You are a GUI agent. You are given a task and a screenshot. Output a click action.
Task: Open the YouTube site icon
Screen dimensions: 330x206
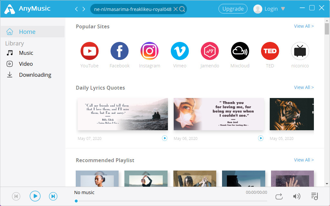[90, 51]
